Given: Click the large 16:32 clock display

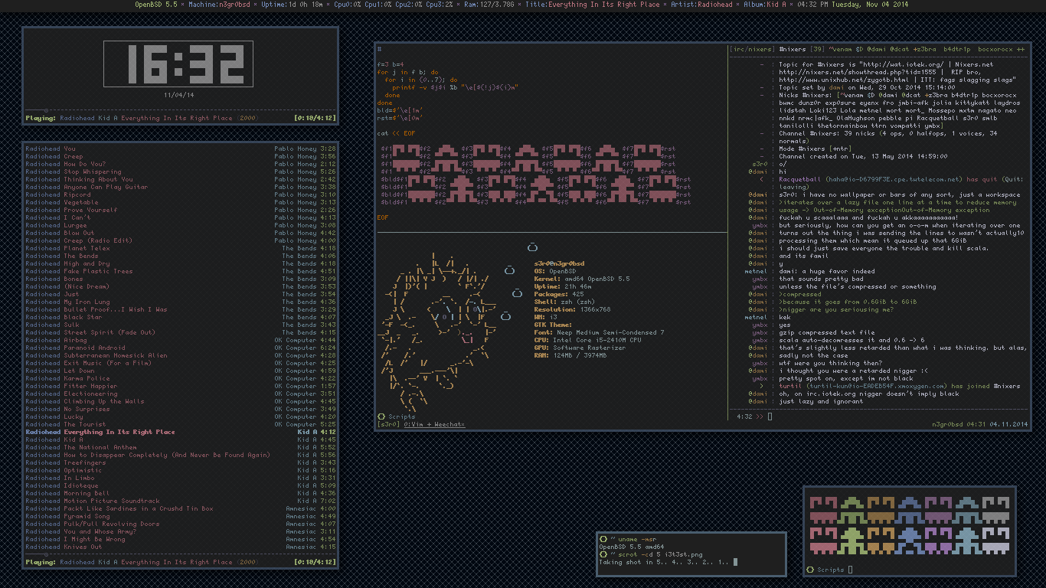Looking at the screenshot, I should [x=179, y=64].
